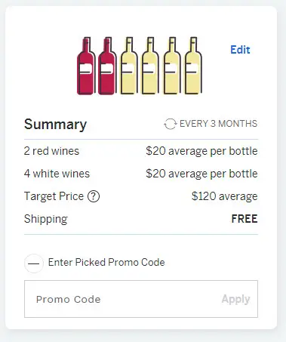286x342 pixels.
Task: Click the first red wine bottle icon
Action: click(x=86, y=66)
